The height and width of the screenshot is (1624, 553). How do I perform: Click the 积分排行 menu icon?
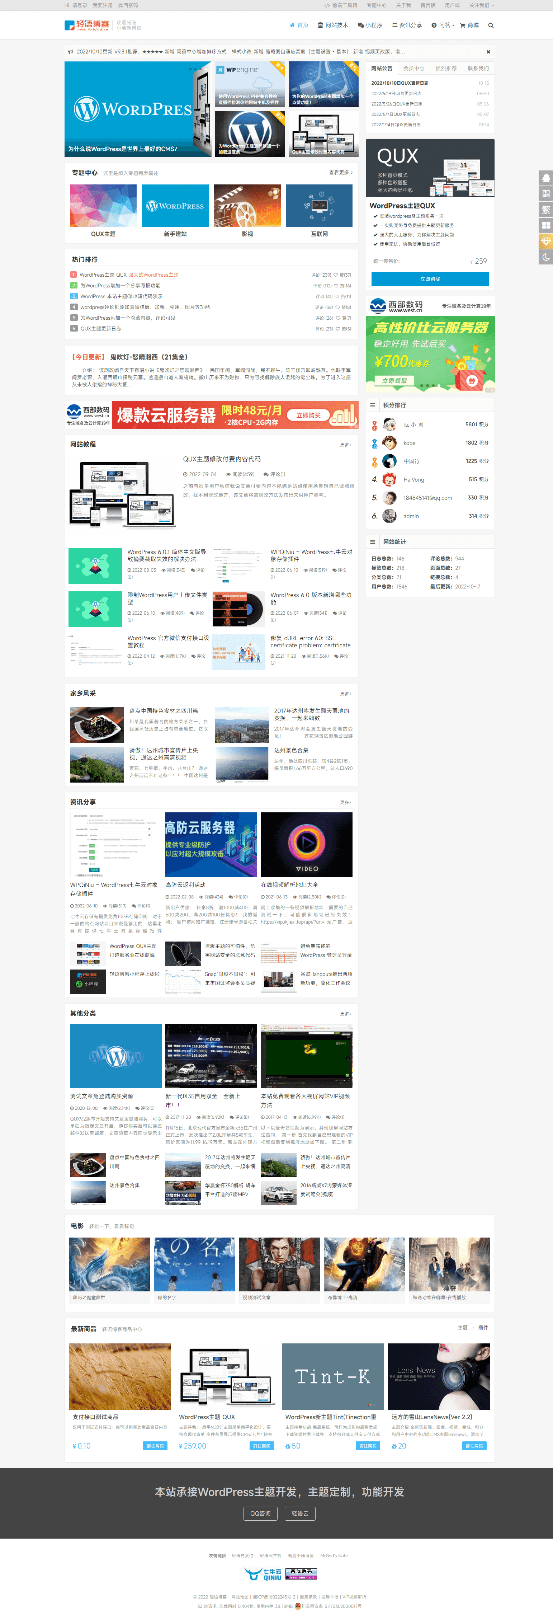click(x=373, y=405)
